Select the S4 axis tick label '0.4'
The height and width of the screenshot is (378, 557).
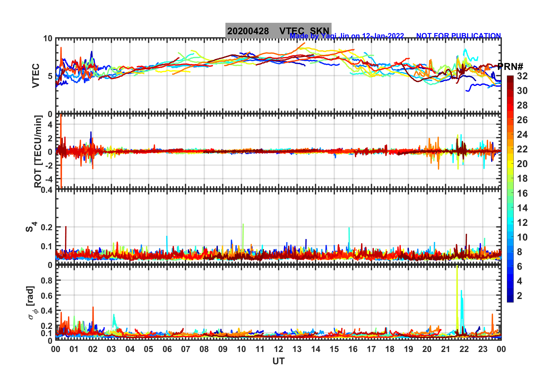coord(47,190)
